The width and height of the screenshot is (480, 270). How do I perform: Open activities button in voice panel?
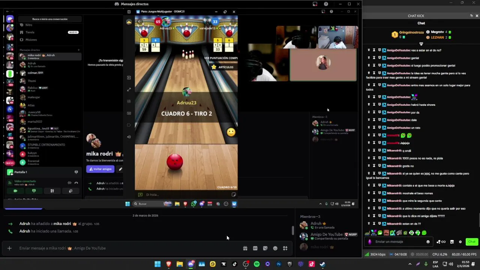[x=52, y=191]
